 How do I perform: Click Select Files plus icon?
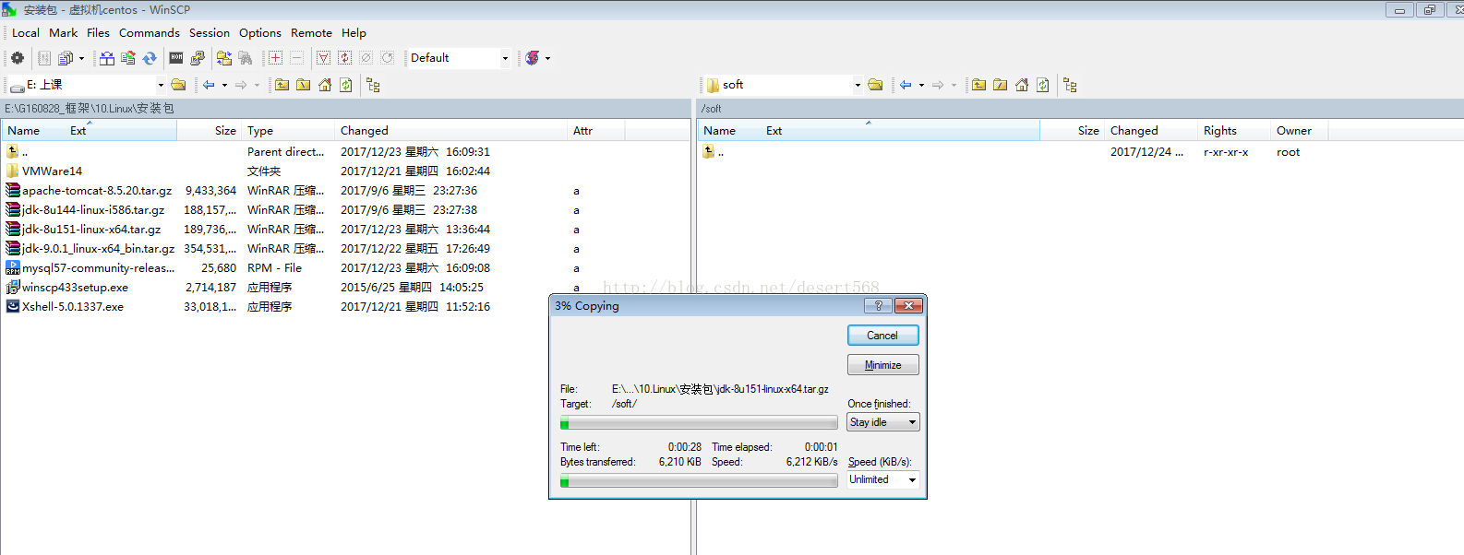275,58
